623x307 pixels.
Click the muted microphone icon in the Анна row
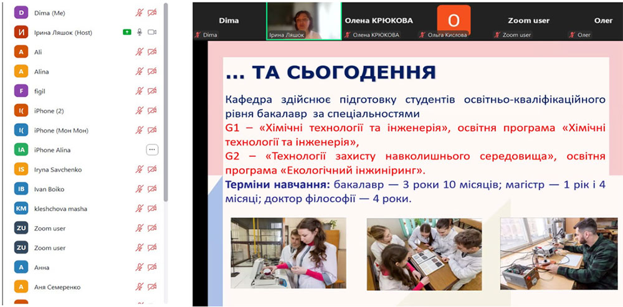coord(139,267)
